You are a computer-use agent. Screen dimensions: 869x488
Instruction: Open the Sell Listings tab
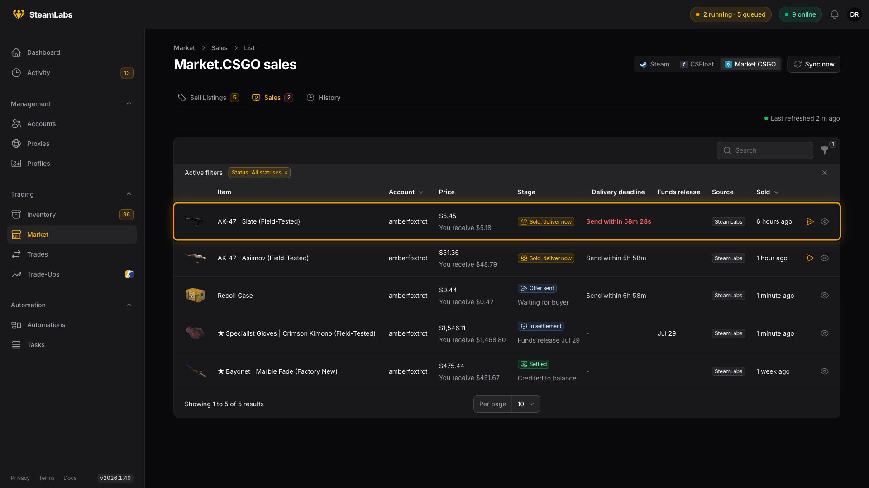tap(208, 98)
